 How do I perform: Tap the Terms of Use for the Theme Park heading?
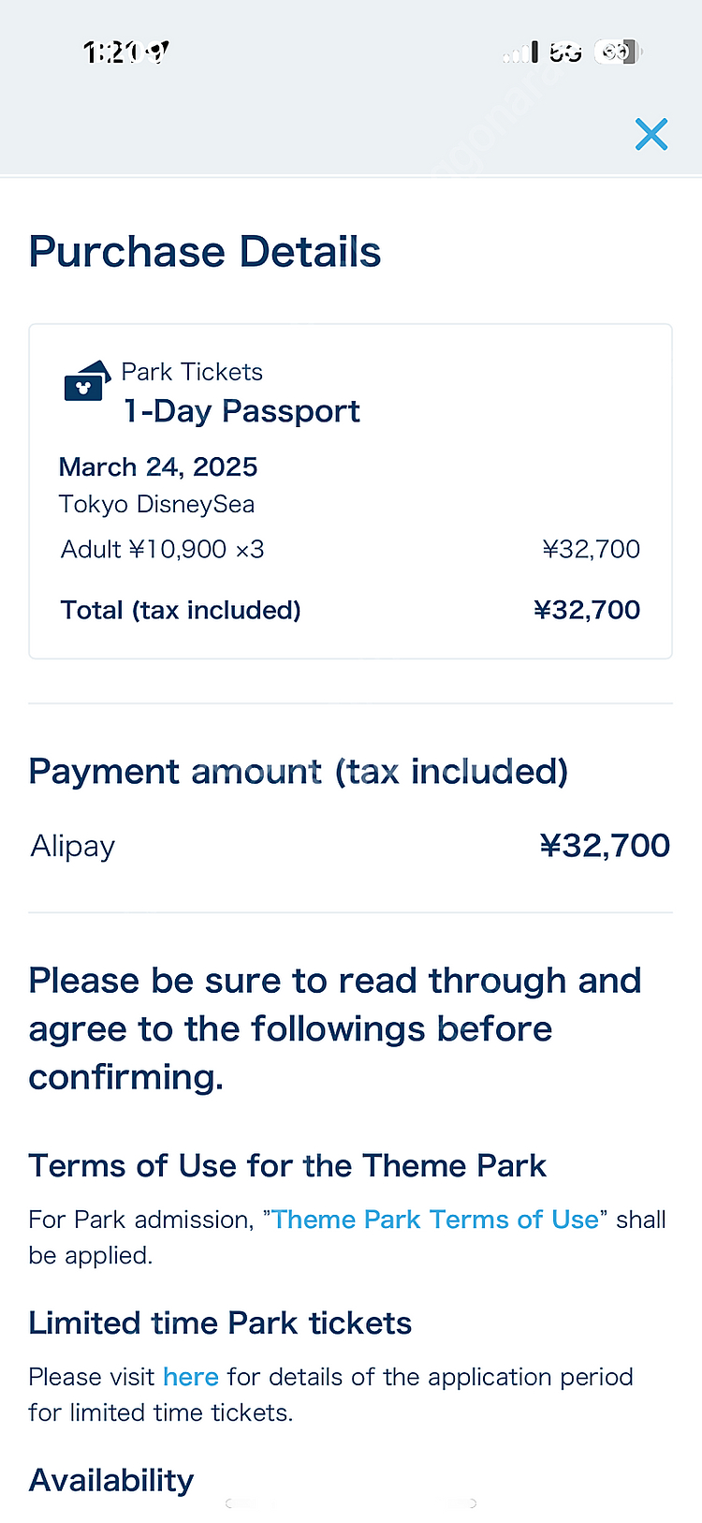(x=287, y=1166)
